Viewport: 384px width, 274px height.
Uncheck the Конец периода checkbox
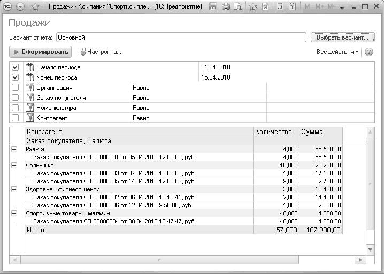pyautogui.click(x=15, y=77)
